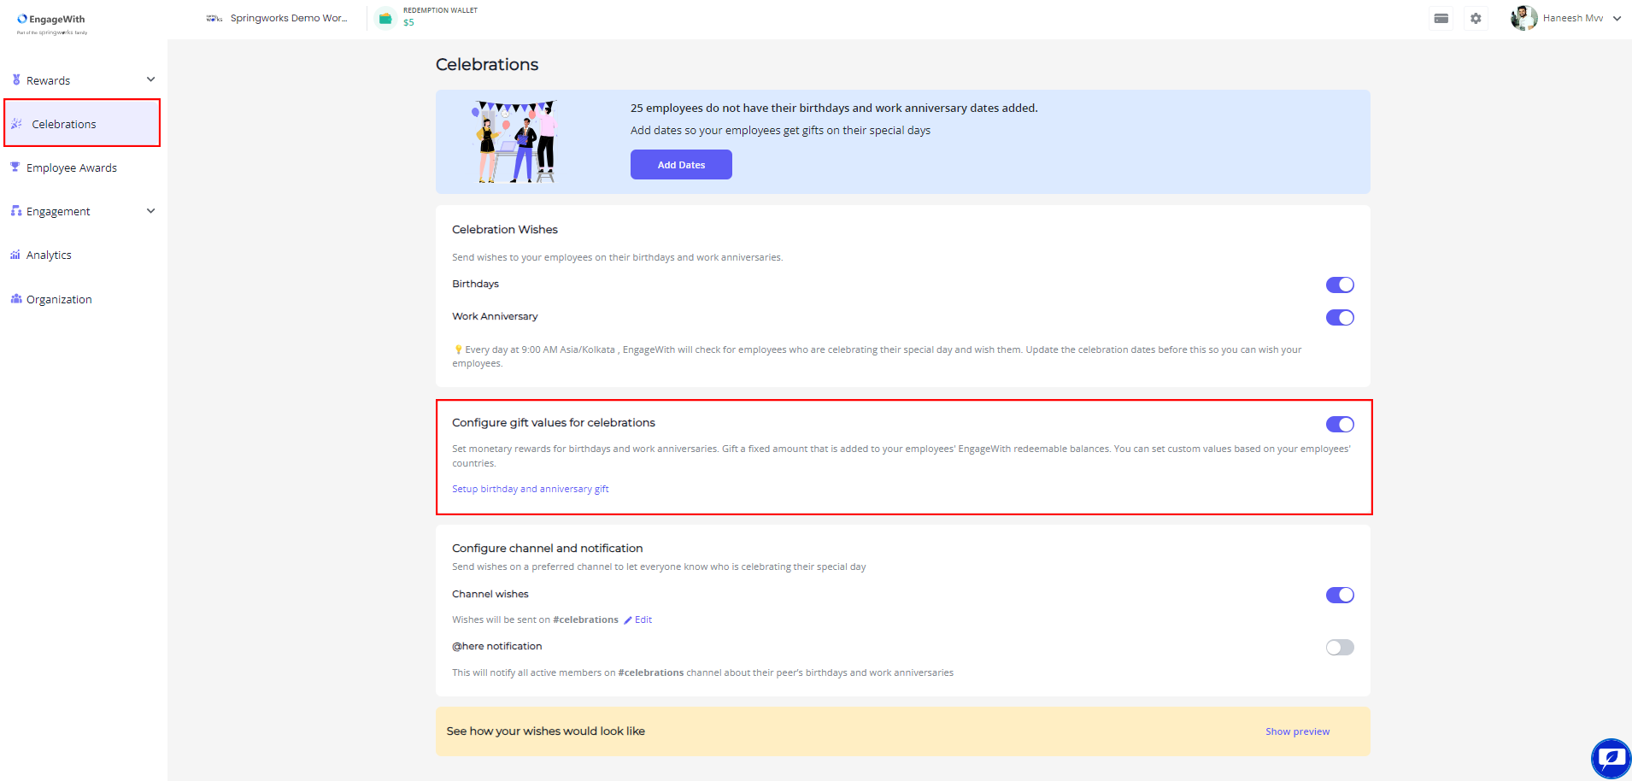Turn off Work Anniversary wishes toggle
1632x781 pixels.
[1340, 318]
